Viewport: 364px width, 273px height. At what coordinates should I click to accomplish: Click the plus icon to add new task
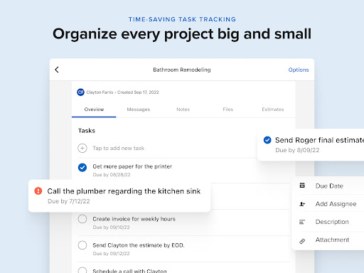pyautogui.click(x=82, y=148)
